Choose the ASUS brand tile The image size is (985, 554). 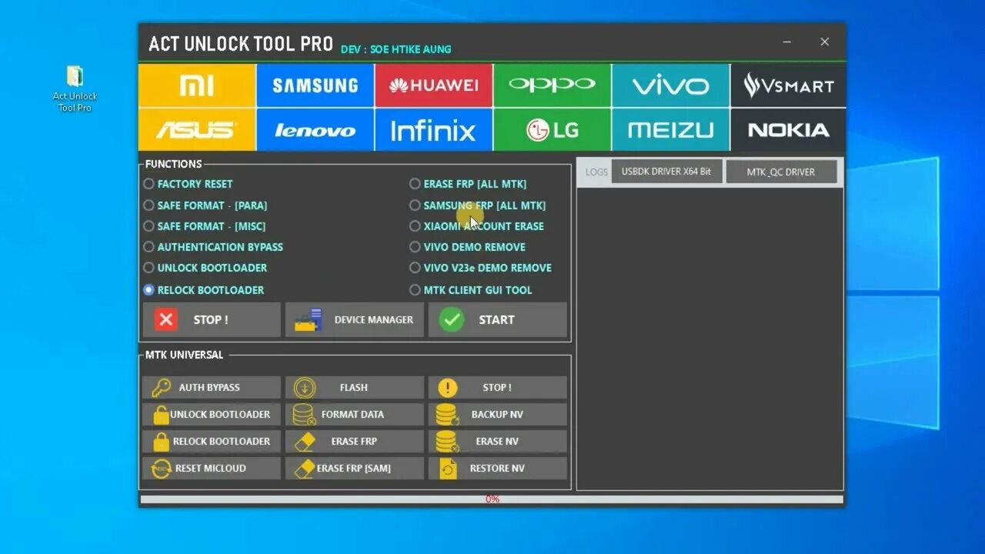pyautogui.click(x=197, y=130)
